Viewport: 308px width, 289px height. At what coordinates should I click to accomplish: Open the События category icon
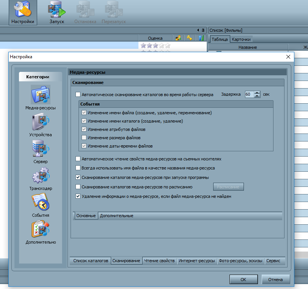[x=40, y=202]
